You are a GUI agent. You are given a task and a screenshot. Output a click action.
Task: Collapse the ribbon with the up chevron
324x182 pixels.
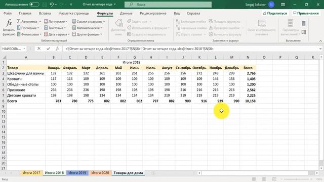[320, 41]
